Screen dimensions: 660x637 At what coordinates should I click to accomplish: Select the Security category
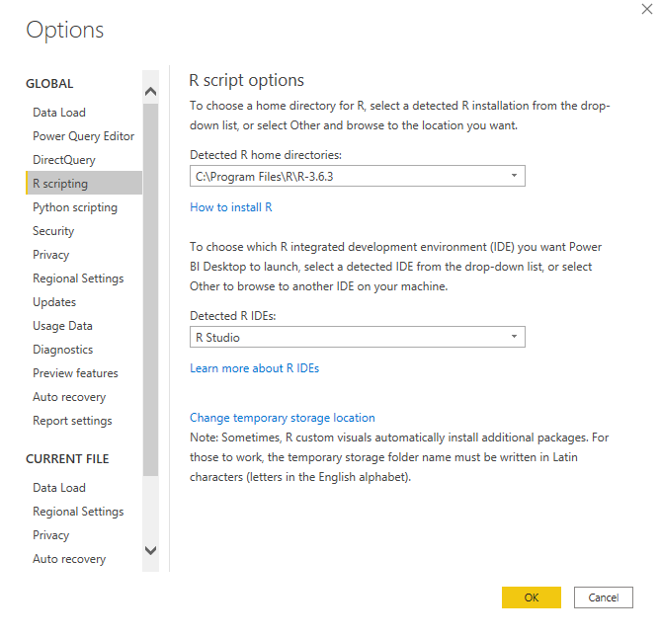pyautogui.click(x=53, y=231)
